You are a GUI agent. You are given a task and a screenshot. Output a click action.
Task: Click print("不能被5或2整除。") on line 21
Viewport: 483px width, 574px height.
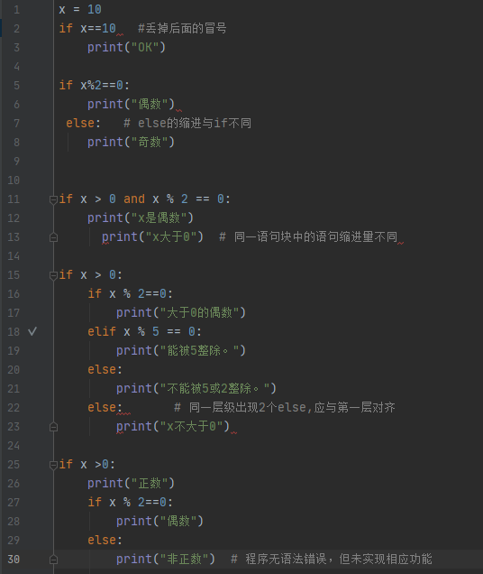coord(196,388)
